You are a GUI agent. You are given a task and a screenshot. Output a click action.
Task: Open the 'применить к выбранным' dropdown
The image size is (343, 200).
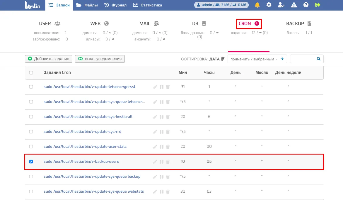tap(254, 59)
